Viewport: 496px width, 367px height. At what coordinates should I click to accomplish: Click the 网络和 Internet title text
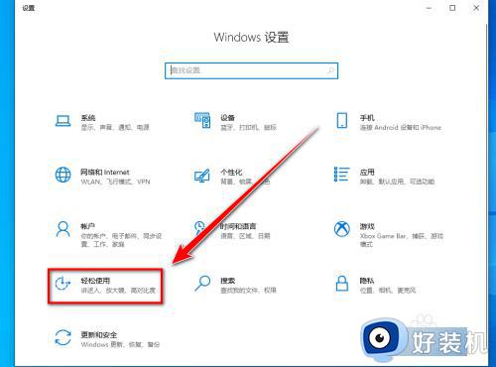(105, 172)
